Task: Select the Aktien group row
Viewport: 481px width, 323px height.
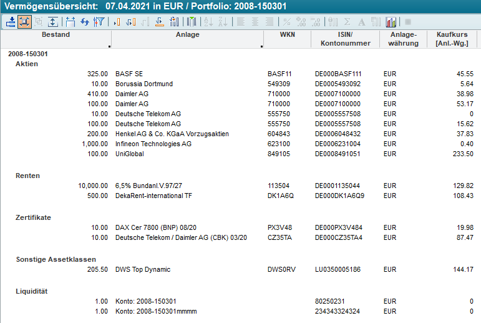Action: coord(27,64)
